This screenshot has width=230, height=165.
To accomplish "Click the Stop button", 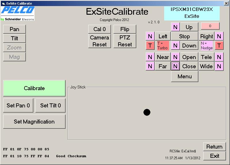I will click(185, 36).
